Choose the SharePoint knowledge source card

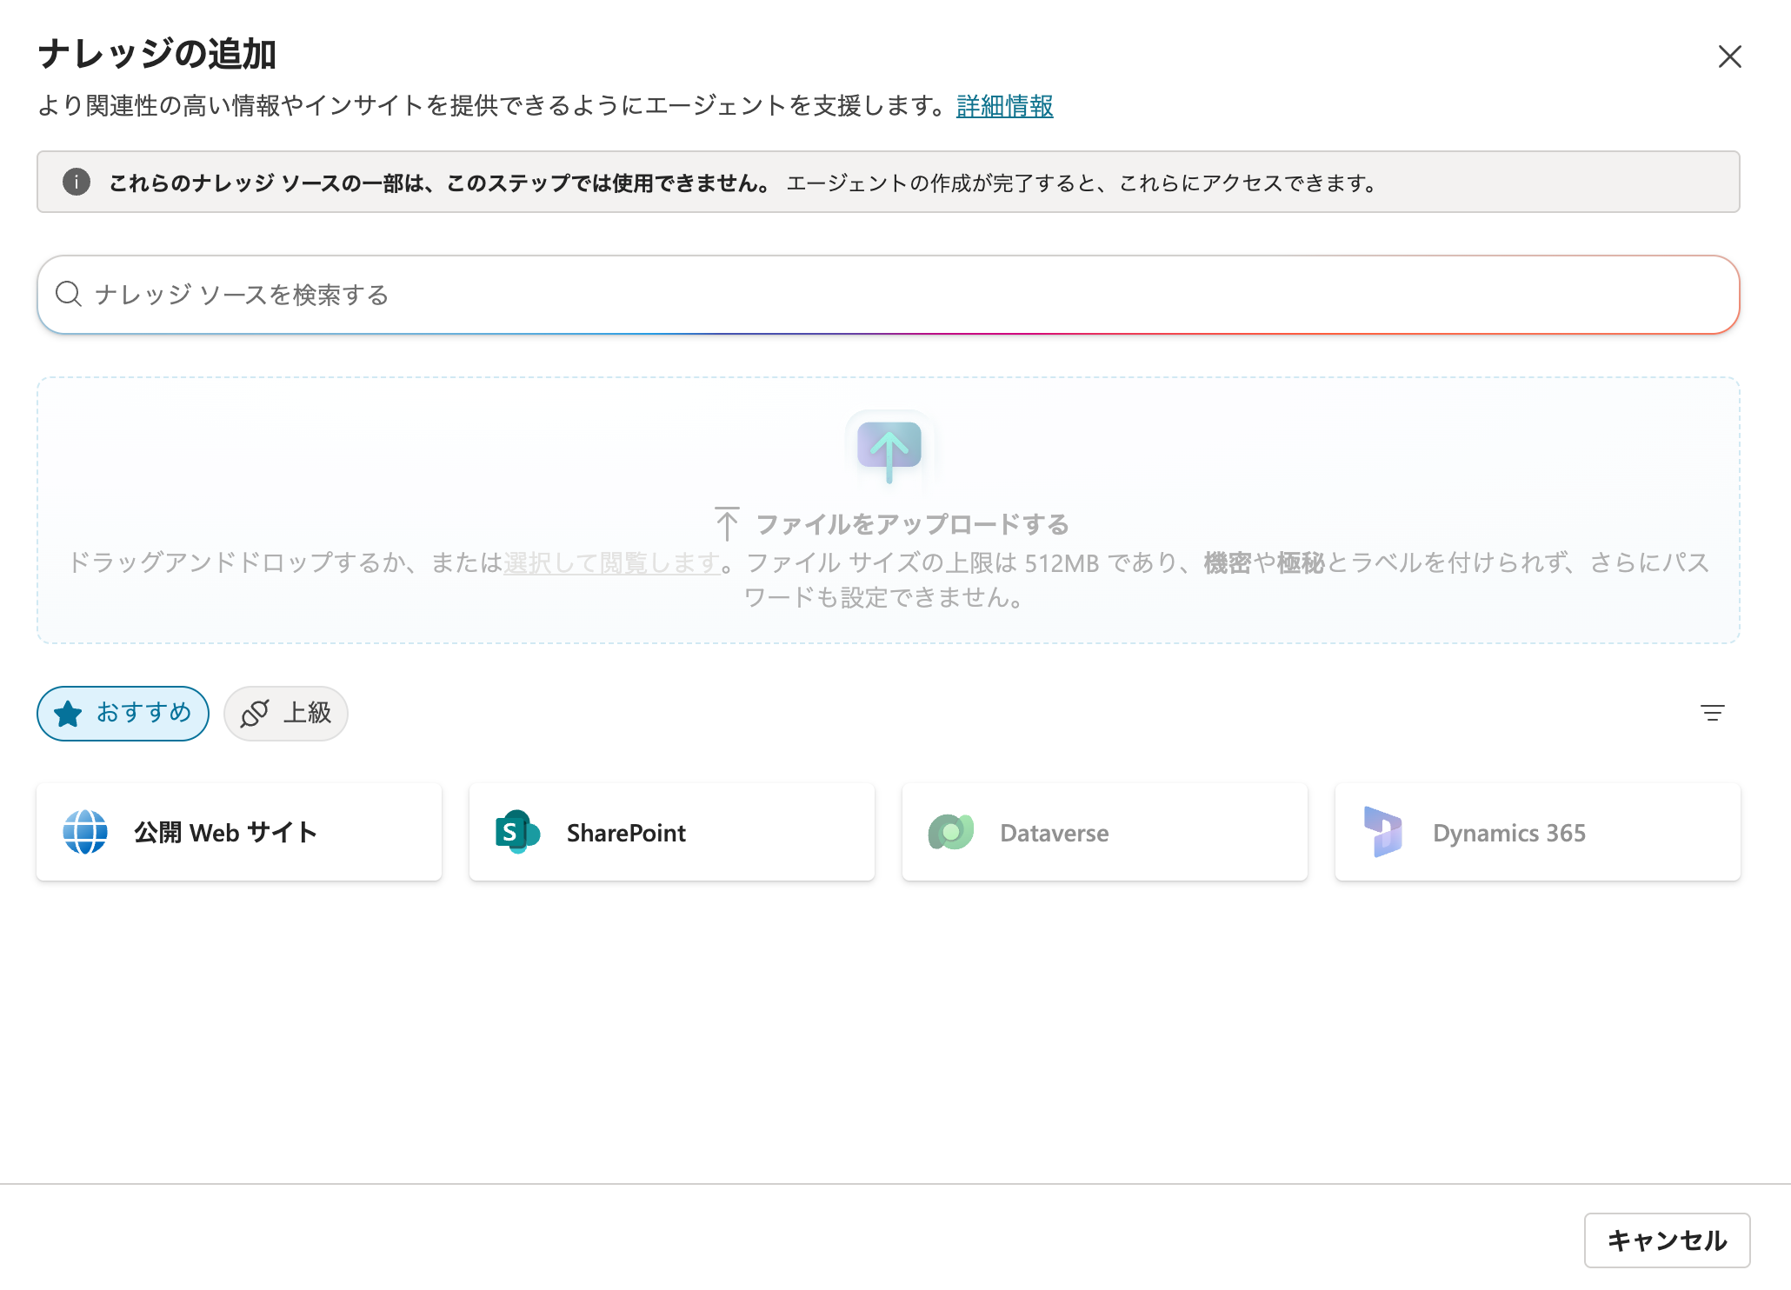tap(671, 832)
